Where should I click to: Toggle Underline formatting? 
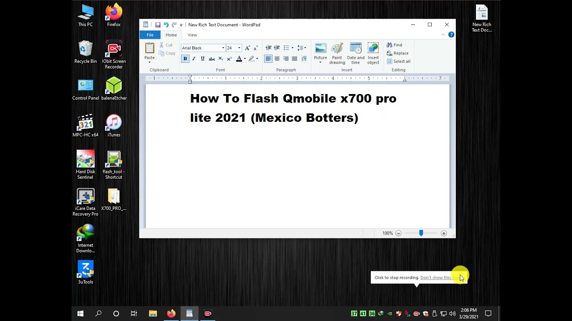[202, 59]
